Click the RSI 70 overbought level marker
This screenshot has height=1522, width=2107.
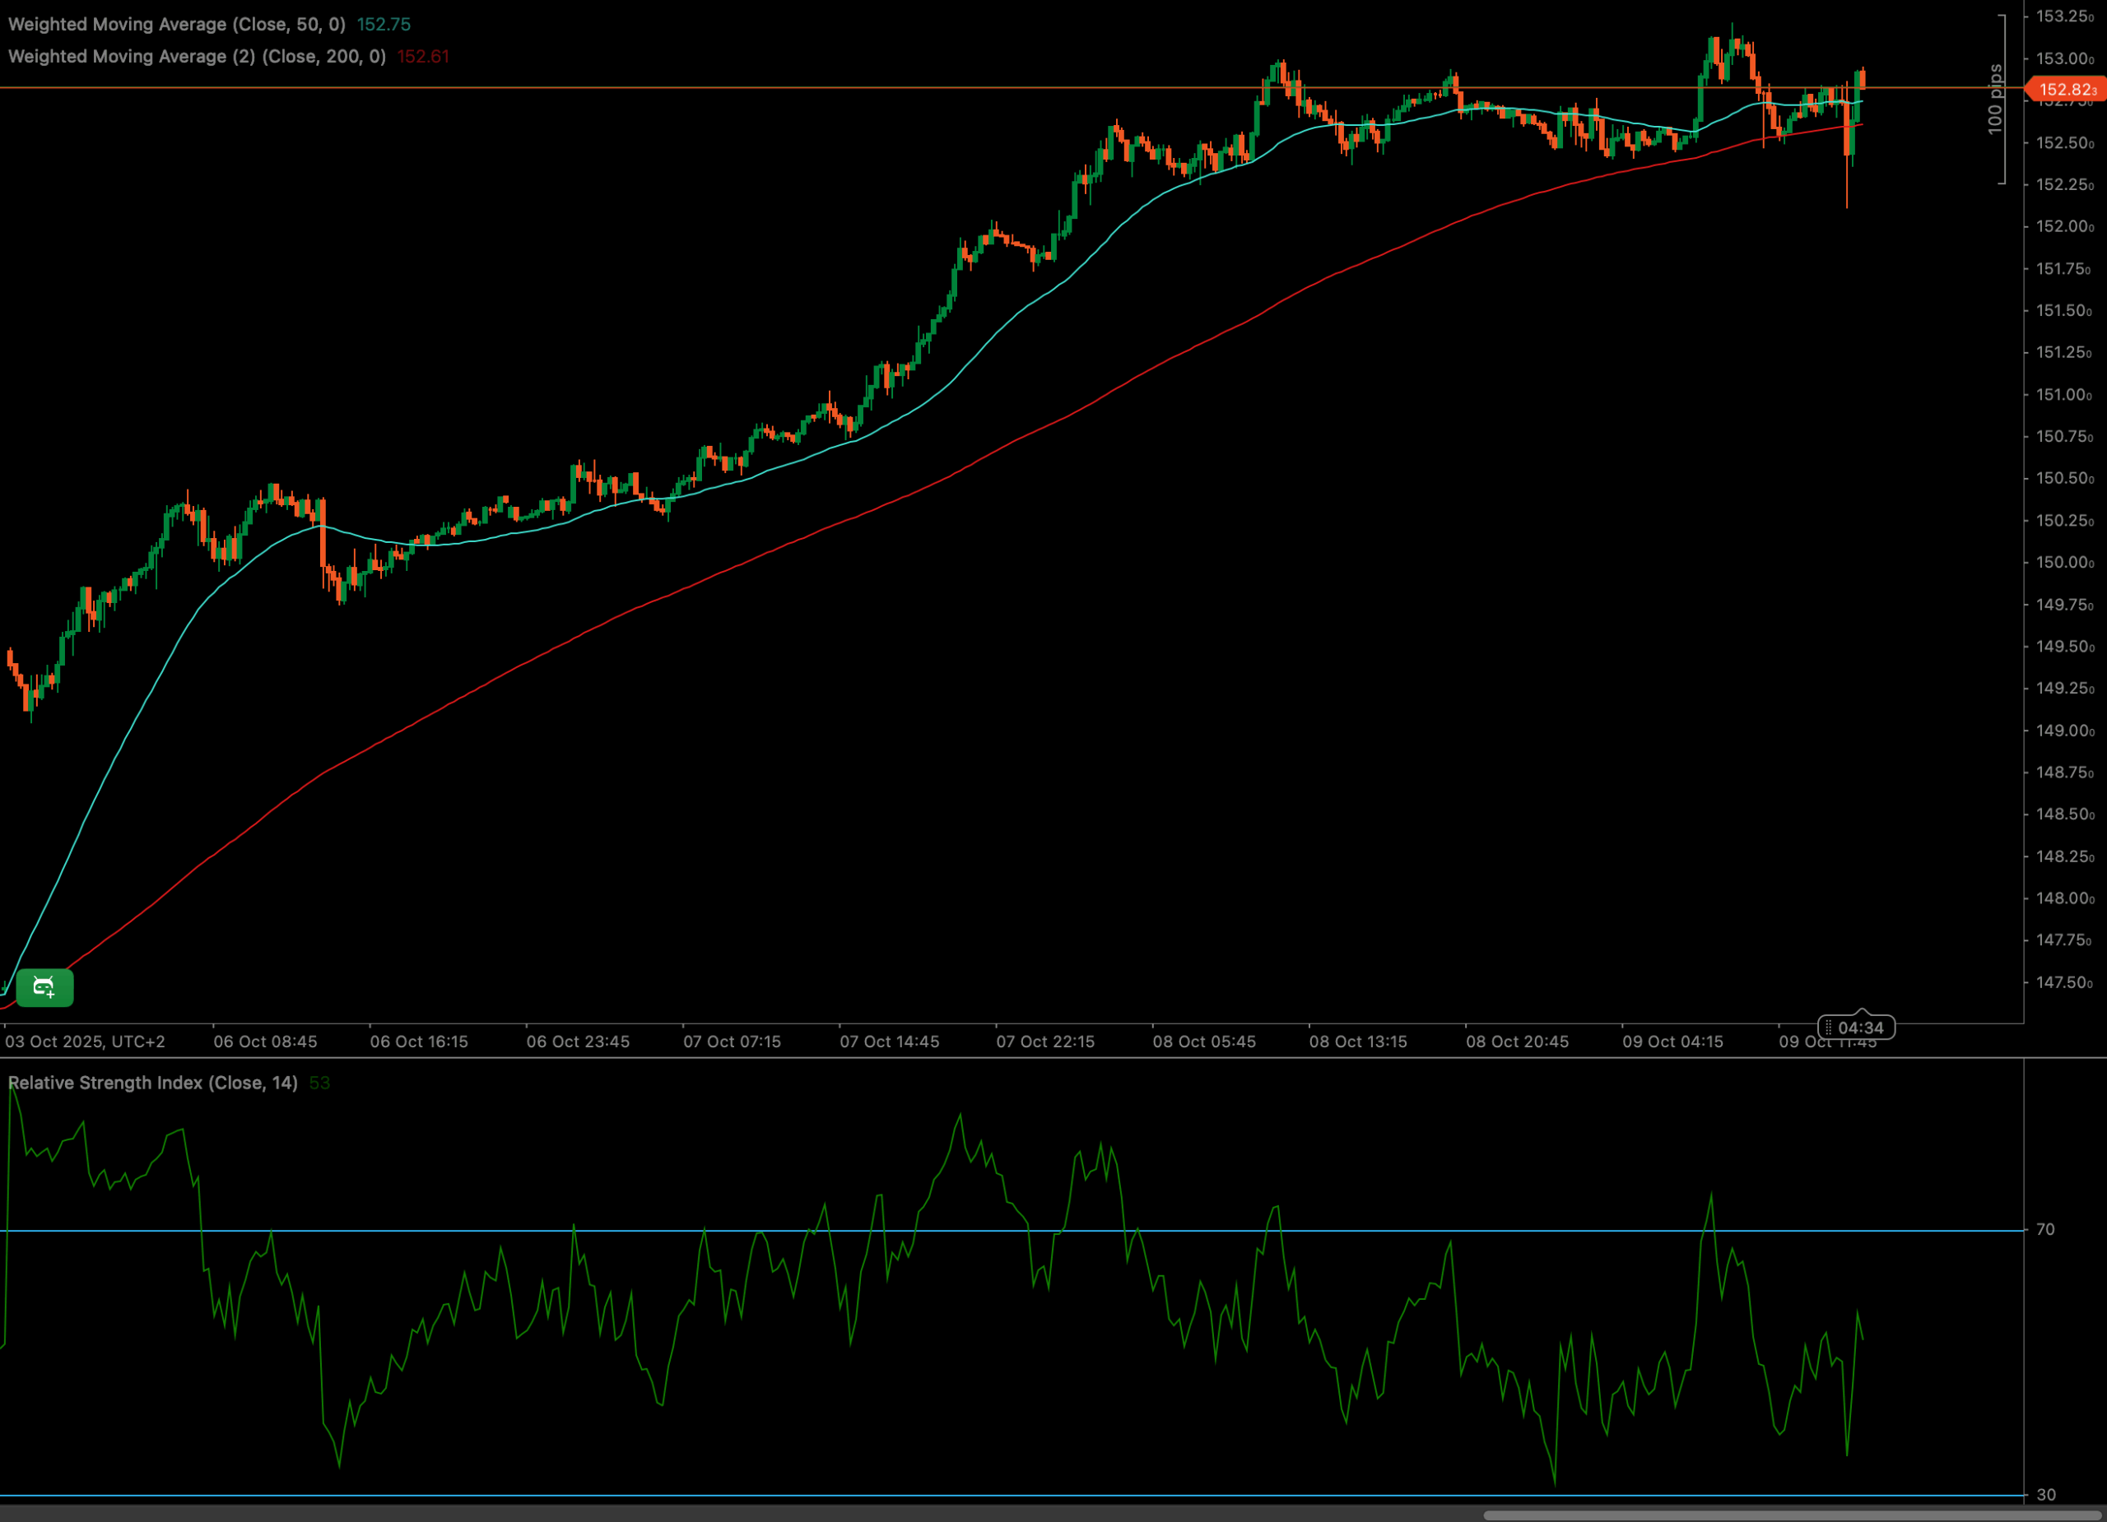click(2044, 1229)
